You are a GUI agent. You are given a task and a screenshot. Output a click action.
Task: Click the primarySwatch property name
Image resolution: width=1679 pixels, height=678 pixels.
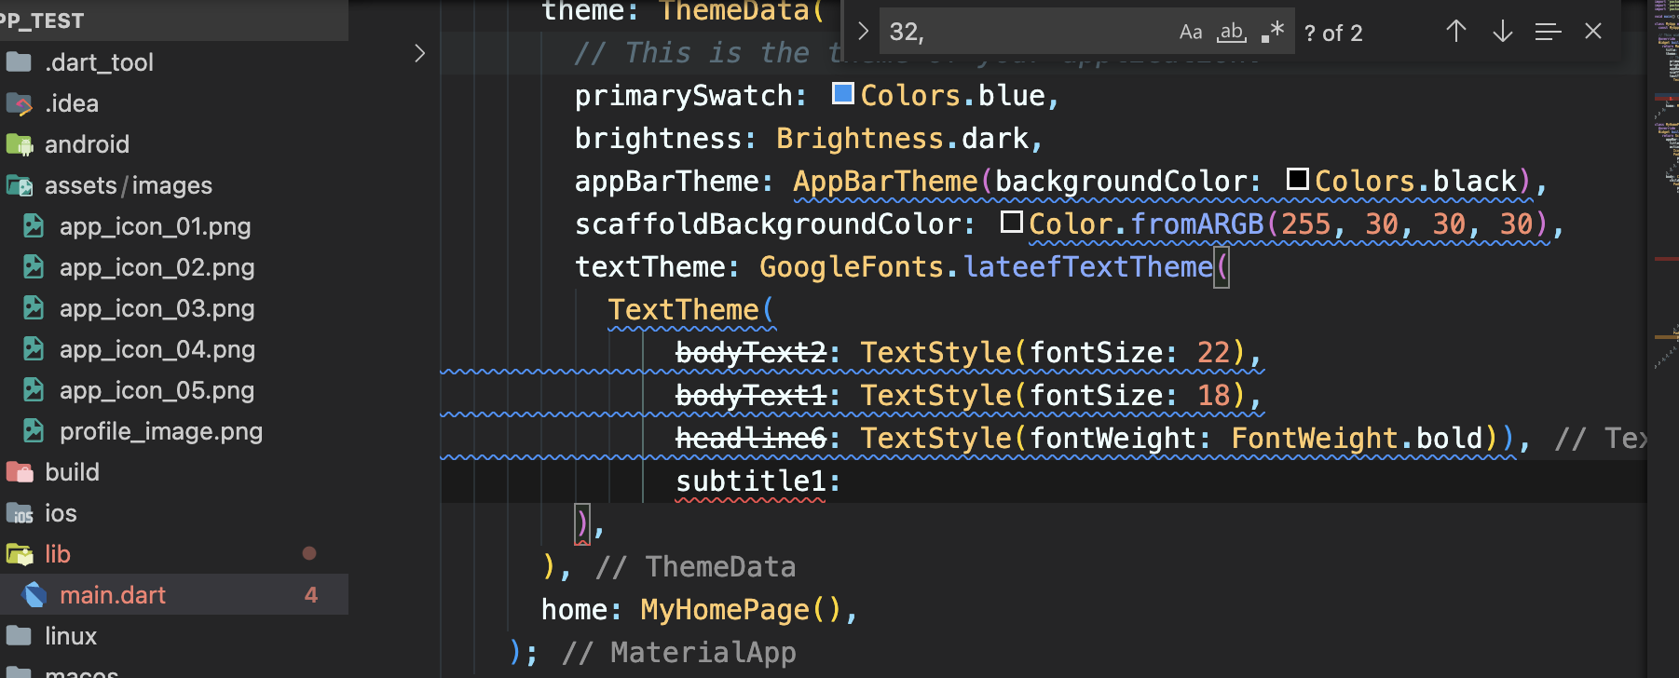[684, 96]
